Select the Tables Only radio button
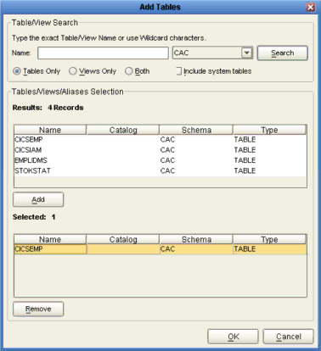321x351 pixels. point(17,71)
